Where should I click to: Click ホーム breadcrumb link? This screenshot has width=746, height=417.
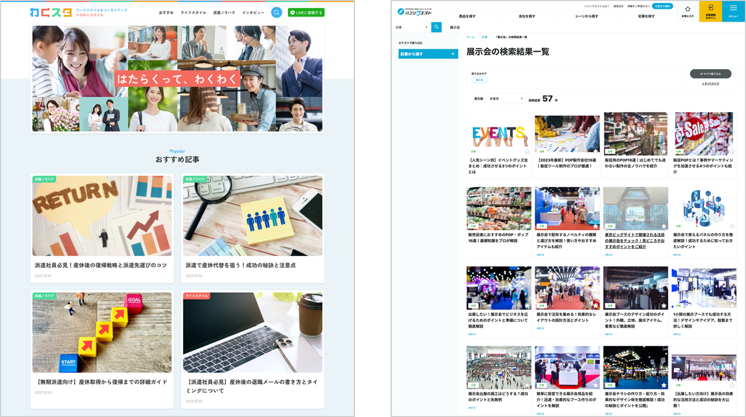coord(470,37)
